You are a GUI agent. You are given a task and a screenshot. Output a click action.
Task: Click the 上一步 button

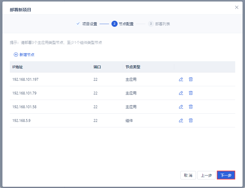[x=206, y=175]
